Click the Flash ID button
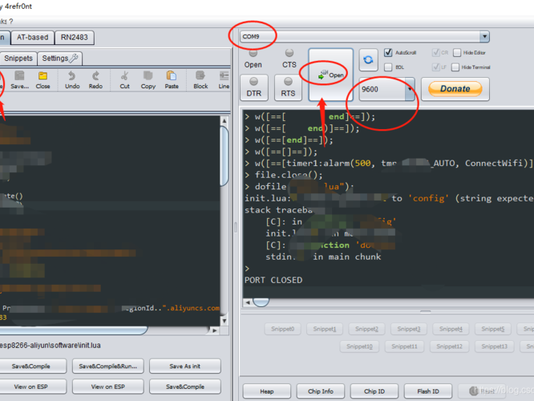This screenshot has height=401, width=534. tap(428, 391)
